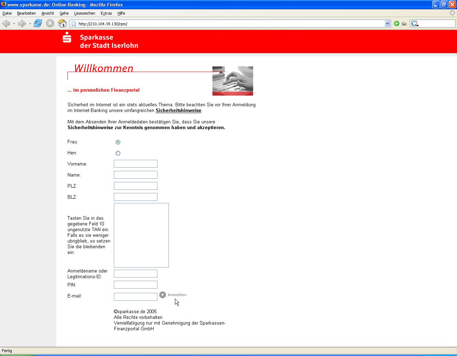
Task: Open the Bearbeiten menu
Action: tap(26, 13)
